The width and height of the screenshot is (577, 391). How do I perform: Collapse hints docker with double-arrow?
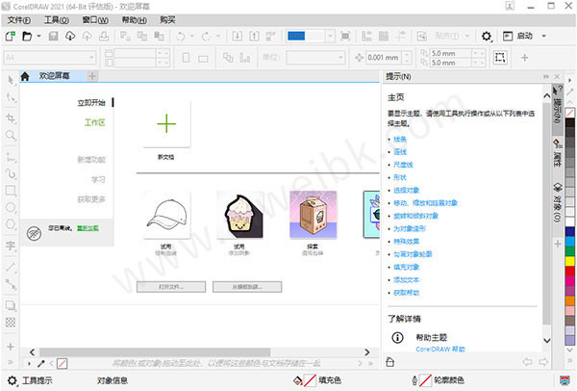546,77
